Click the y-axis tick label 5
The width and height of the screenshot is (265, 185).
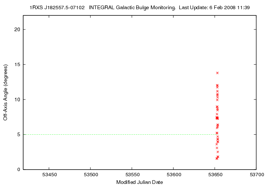(19, 135)
